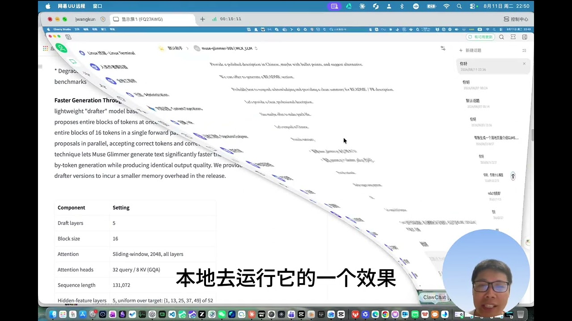
Task: Click Sliding-window, 2048, all layers value
Action: 148,254
